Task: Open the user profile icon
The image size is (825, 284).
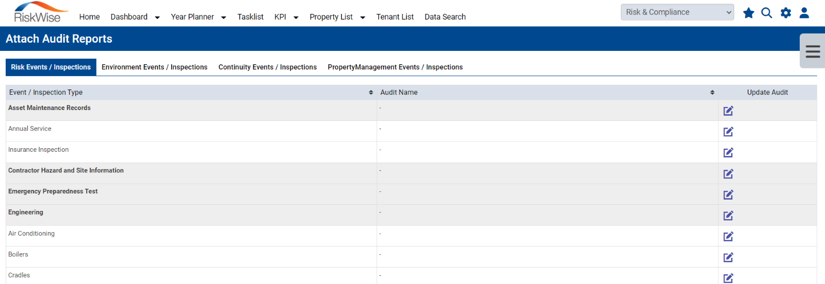Action: [804, 13]
